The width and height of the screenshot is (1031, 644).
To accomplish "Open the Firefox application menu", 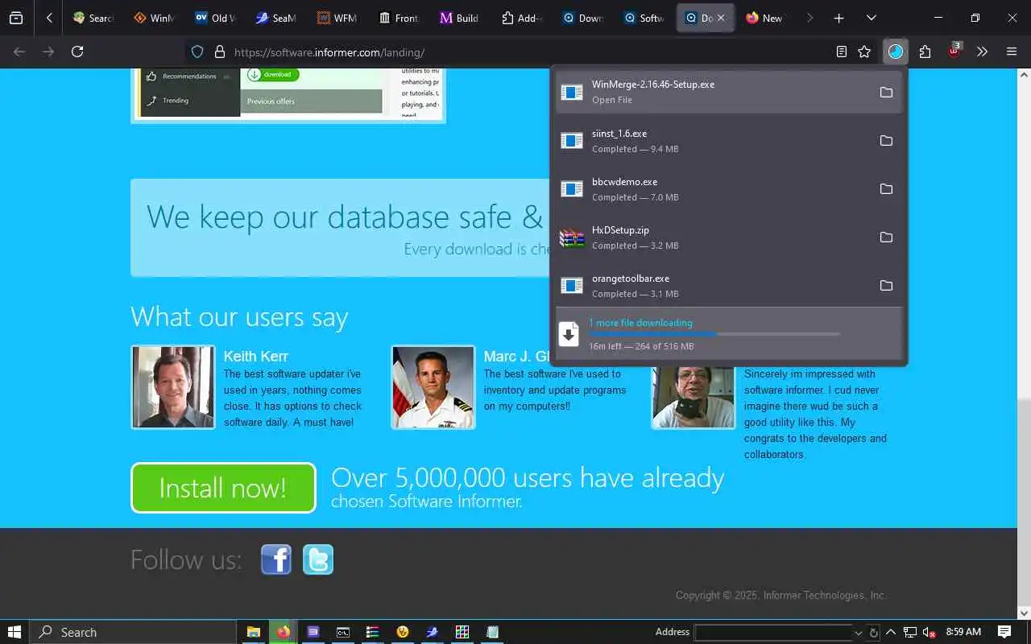I will click(1012, 52).
